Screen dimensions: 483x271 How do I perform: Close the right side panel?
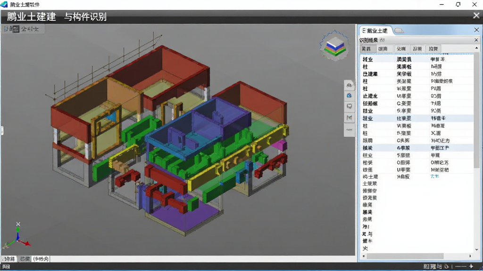[476, 30]
